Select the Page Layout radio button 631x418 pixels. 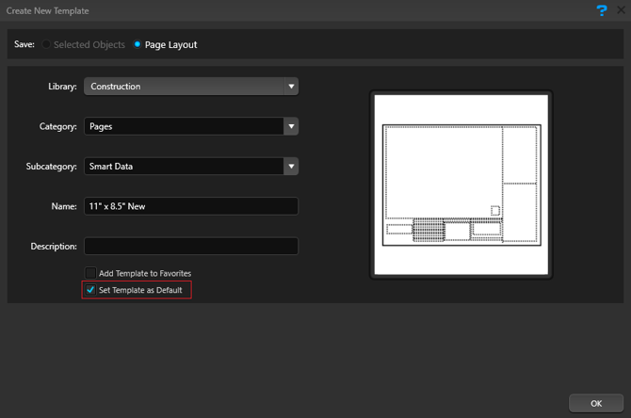(x=138, y=44)
